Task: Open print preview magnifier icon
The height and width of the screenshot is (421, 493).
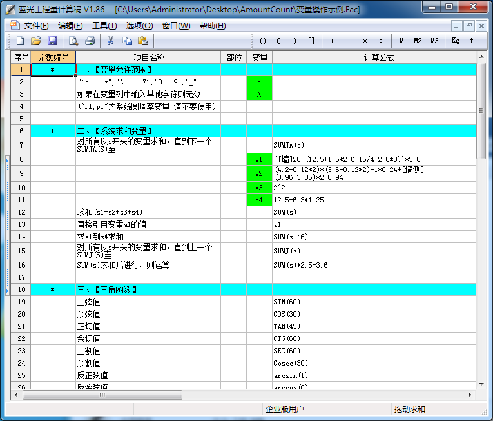Action: pyautogui.click(x=73, y=41)
